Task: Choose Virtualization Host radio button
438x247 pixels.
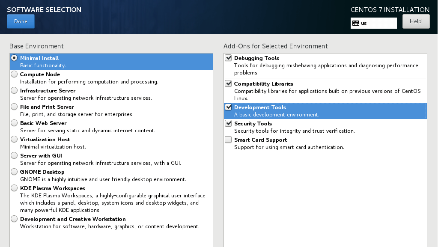Action: (15, 139)
